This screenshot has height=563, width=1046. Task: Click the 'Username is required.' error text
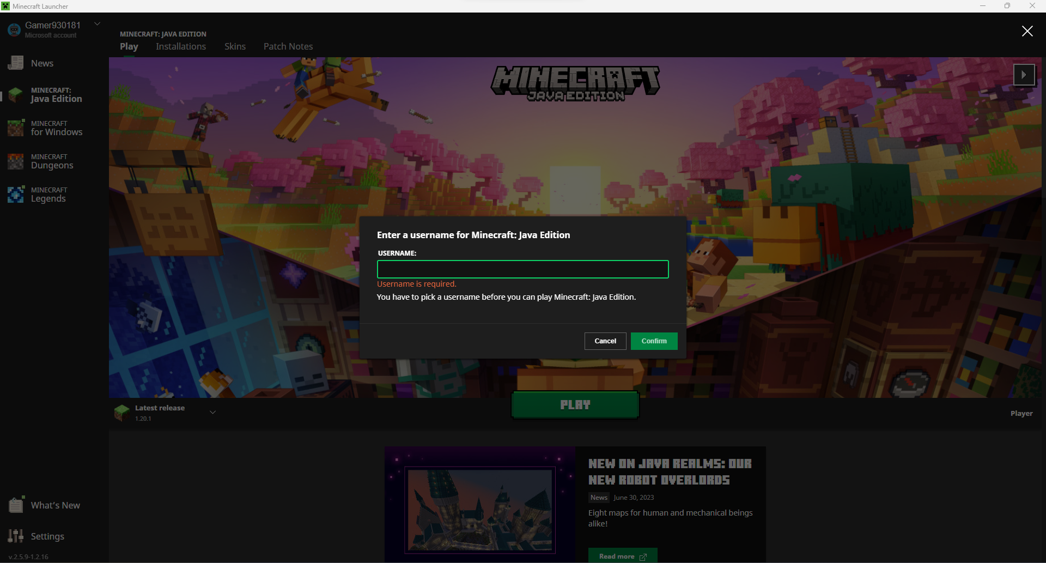[x=417, y=284]
